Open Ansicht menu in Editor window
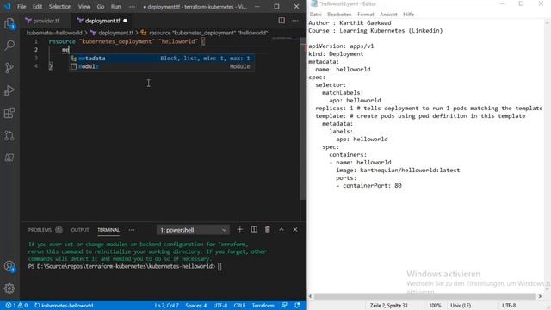This screenshot has width=551, height=310. (x=388, y=15)
